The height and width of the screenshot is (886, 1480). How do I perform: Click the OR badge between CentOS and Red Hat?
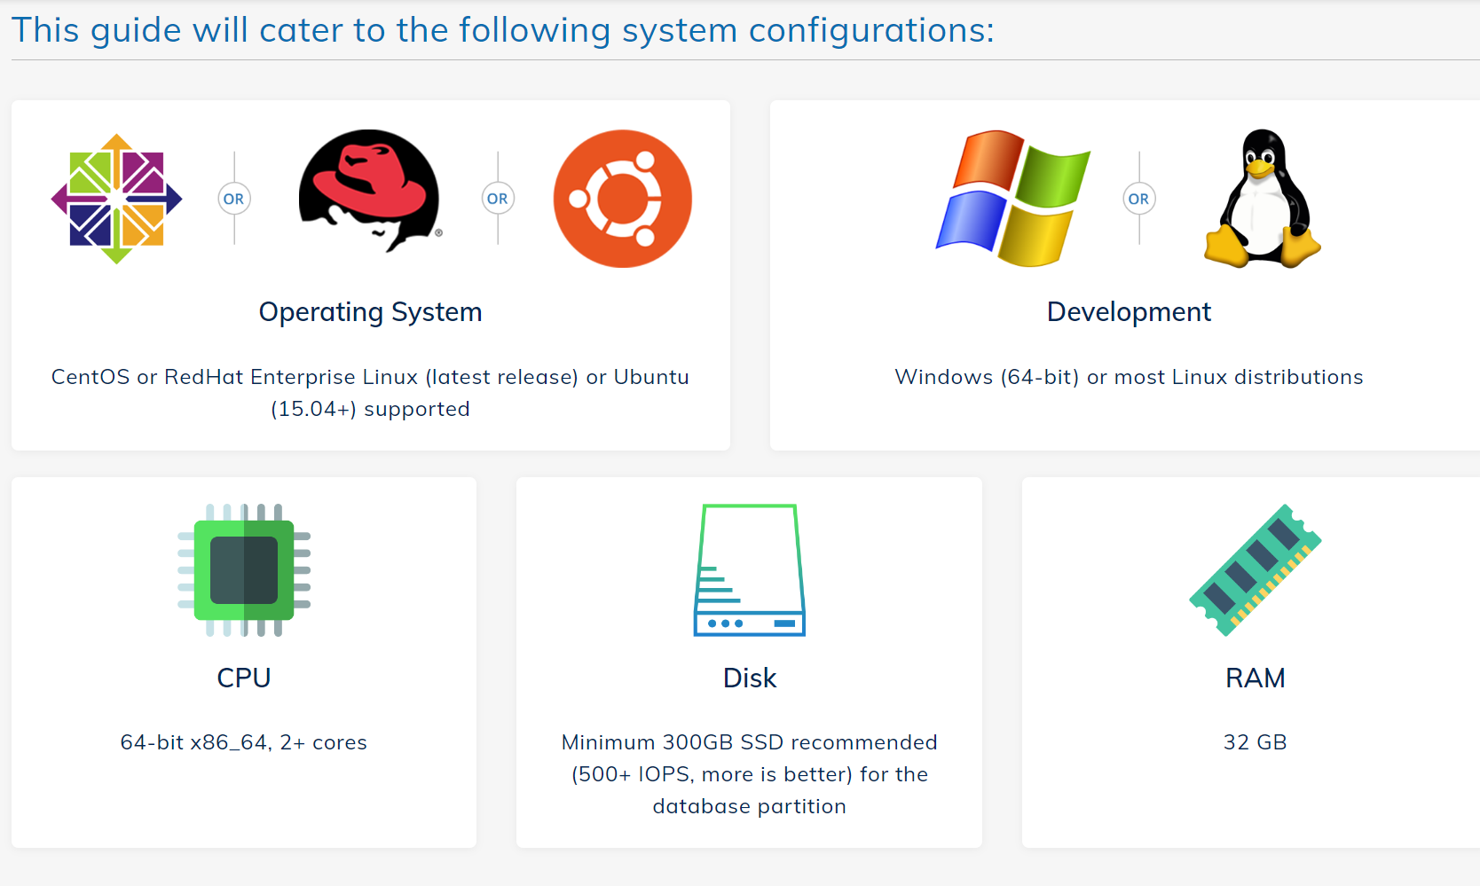click(x=234, y=199)
